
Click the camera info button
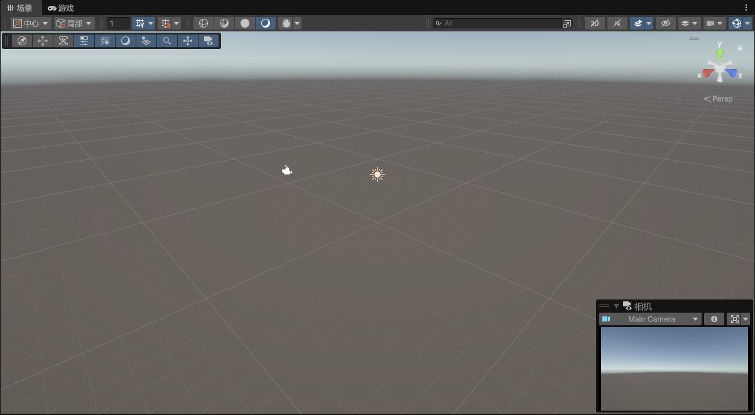click(x=714, y=319)
